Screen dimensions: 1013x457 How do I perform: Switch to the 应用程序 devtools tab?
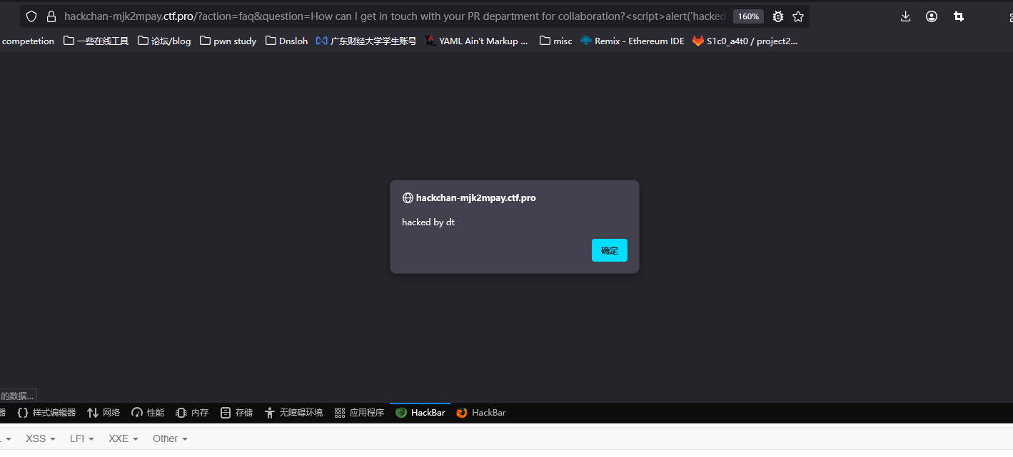coord(359,413)
